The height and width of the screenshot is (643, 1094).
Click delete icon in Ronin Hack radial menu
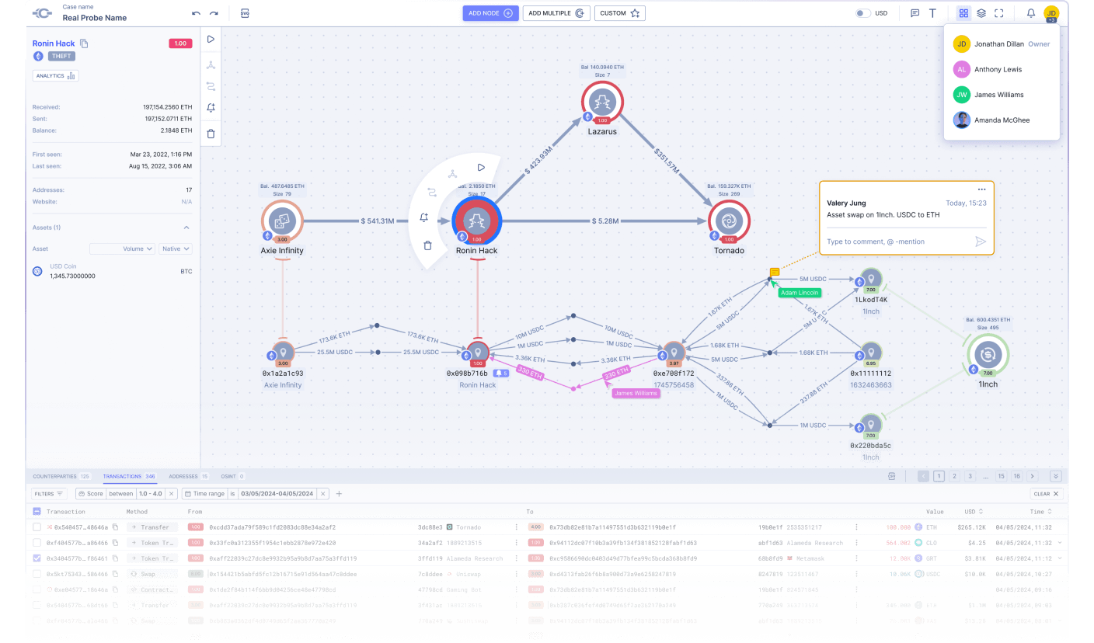[427, 245]
